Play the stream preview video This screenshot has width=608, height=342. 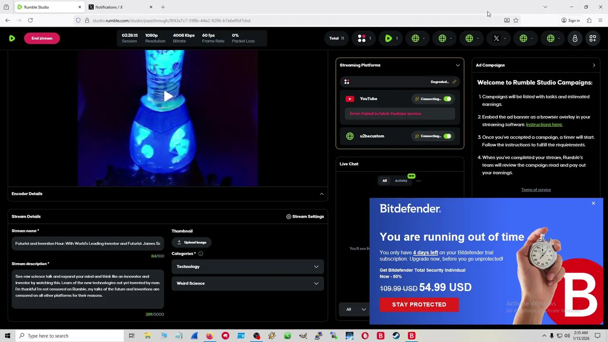click(x=168, y=96)
